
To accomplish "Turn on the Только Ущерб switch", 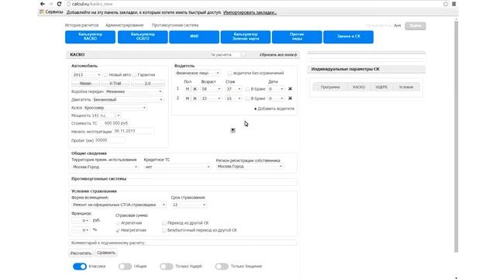I will pyautogui.click(x=167, y=267).
